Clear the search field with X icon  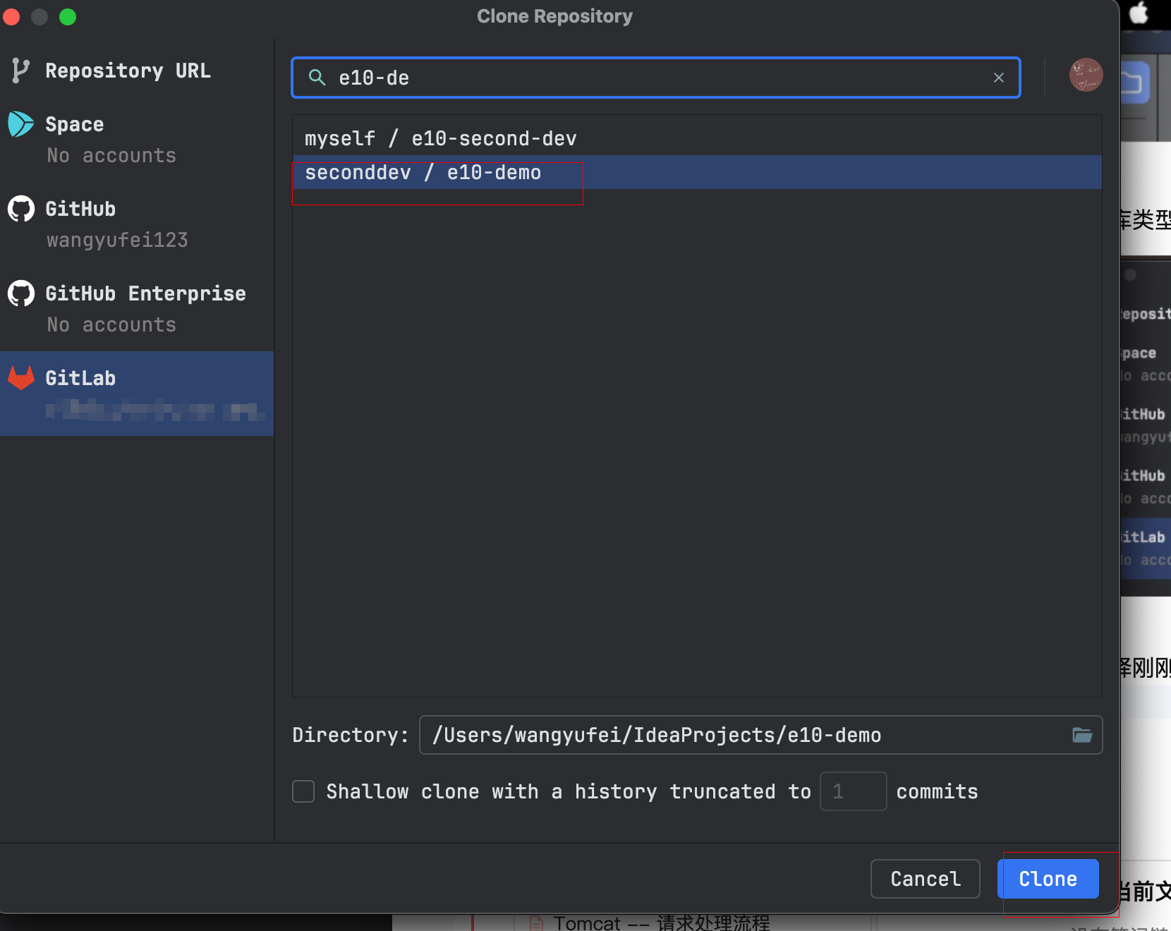tap(998, 78)
